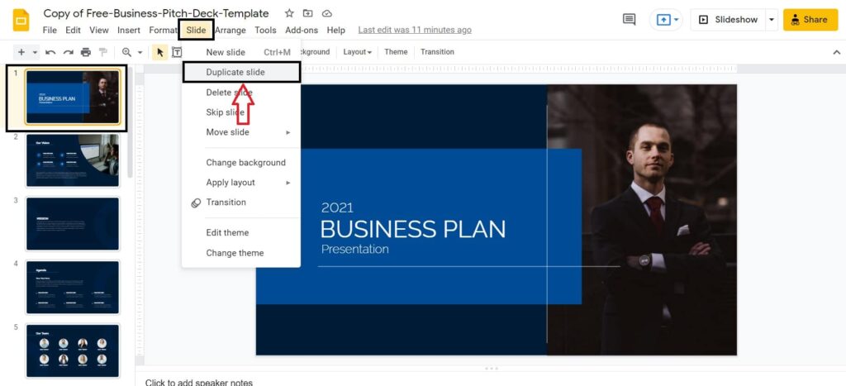Screen dimensions: 846x386
Task: Click the print icon in toolbar
Action: pos(86,52)
